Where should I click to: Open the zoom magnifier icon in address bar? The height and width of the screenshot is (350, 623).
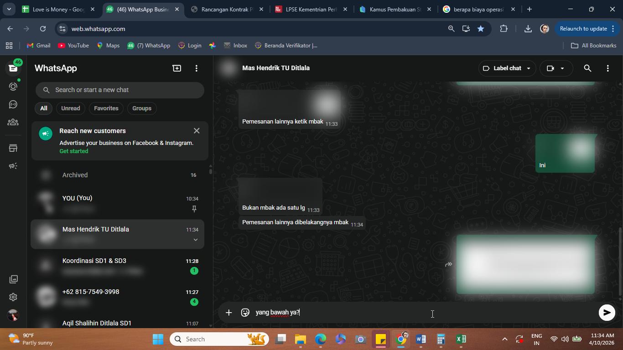[451, 29]
